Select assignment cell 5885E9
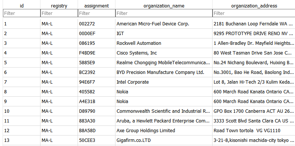This screenshot has height=146, width=295. [x=96, y=63]
